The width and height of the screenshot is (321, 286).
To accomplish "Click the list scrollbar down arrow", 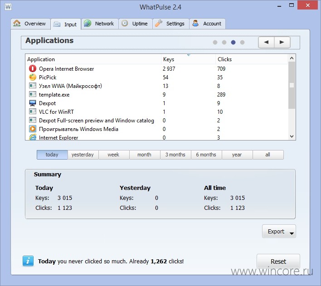I will point(292,136).
